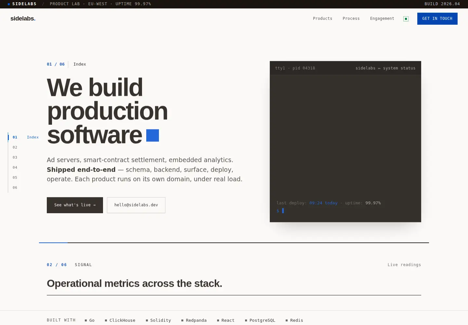Click the 'Operational metrics across the stack.' heading
Image resolution: width=468 pixels, height=325 pixels.
(x=135, y=283)
